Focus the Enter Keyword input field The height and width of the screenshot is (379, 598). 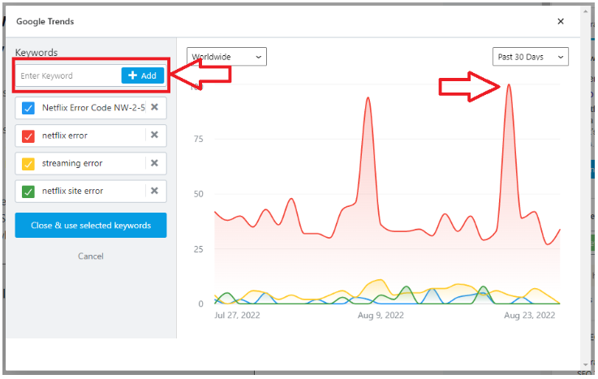coord(69,75)
